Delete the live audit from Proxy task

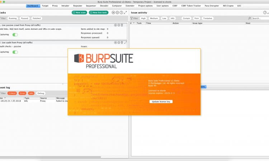(122, 43)
